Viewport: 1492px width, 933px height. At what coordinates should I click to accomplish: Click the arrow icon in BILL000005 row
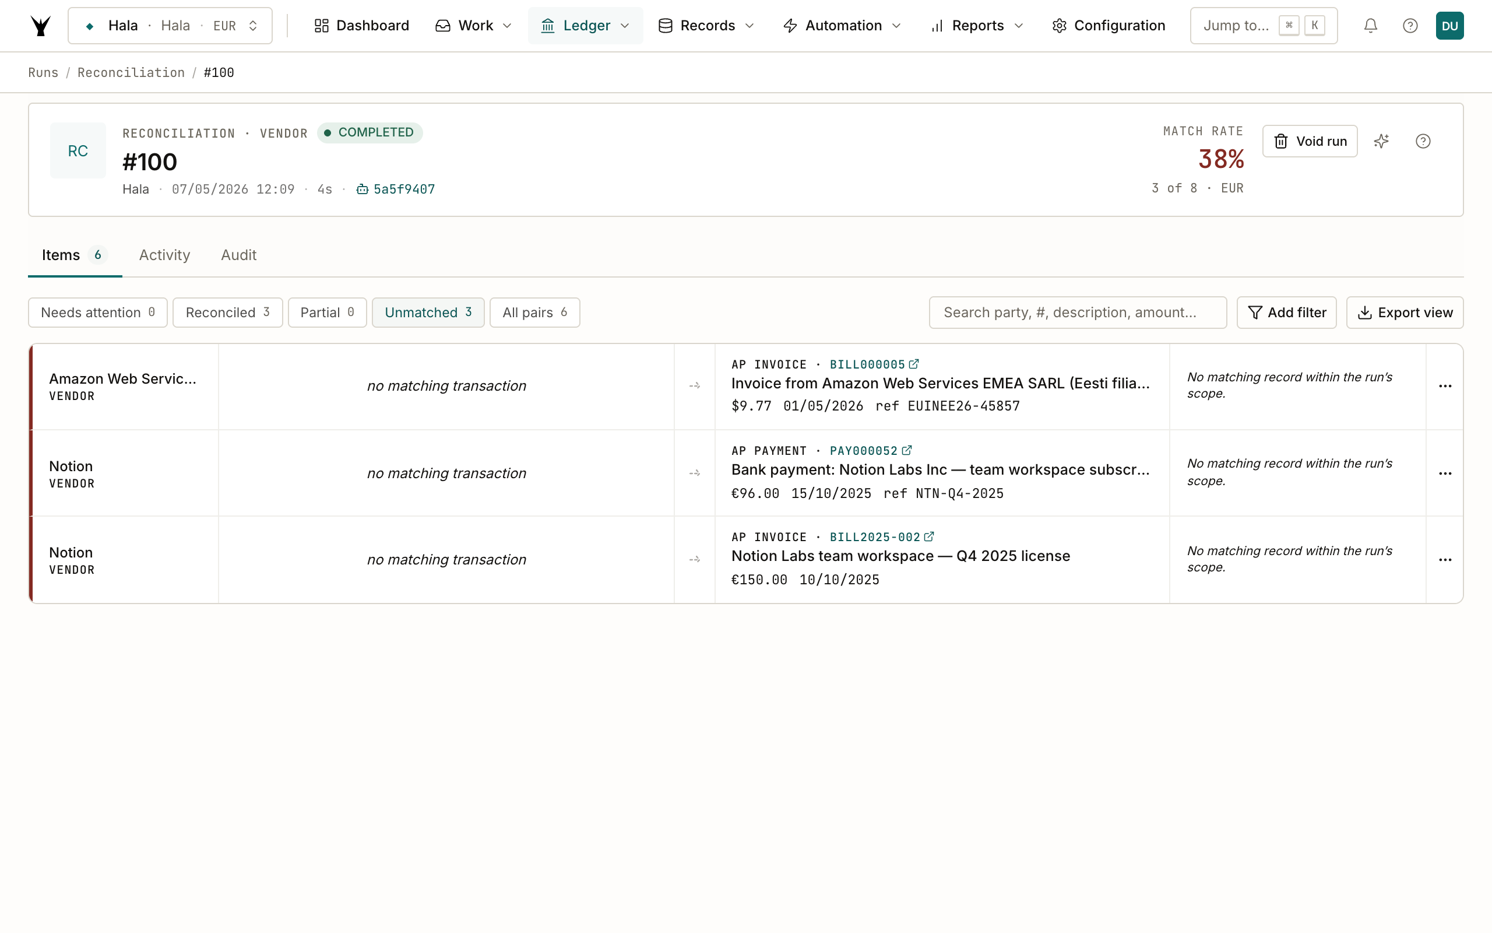point(694,385)
